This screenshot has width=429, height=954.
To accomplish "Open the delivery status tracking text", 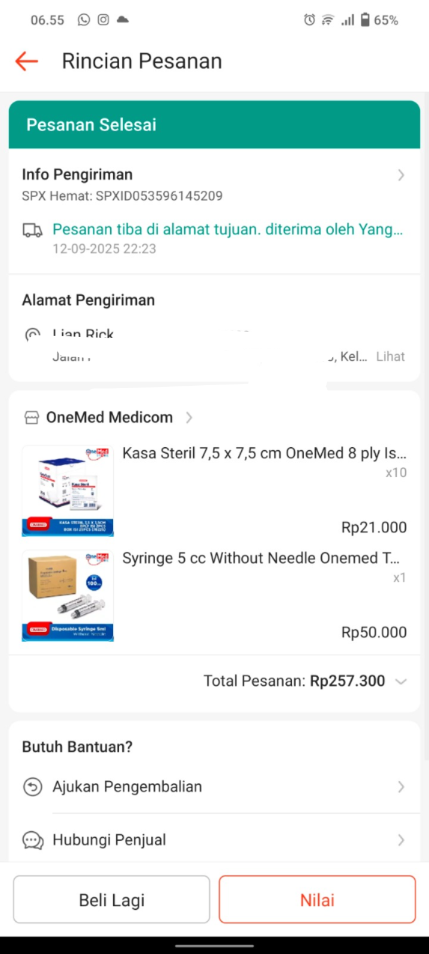I will [x=228, y=230].
